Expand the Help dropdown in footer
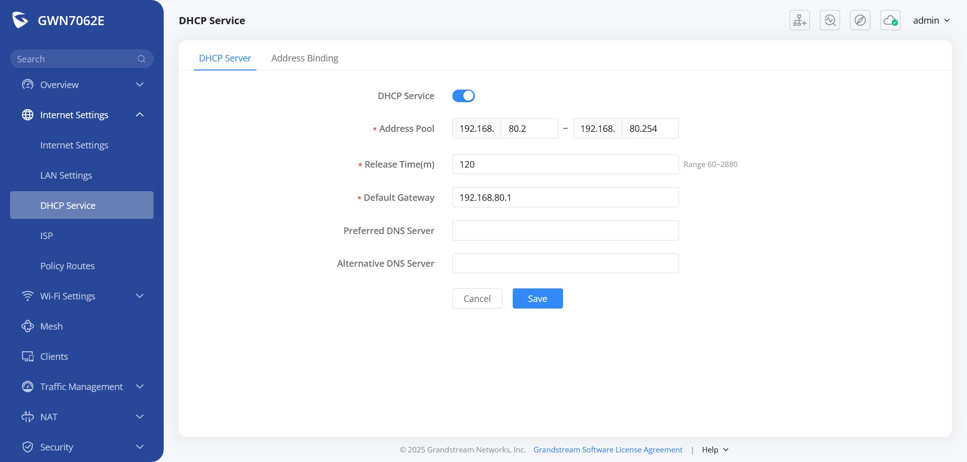Image resolution: width=967 pixels, height=462 pixels. 715,449
